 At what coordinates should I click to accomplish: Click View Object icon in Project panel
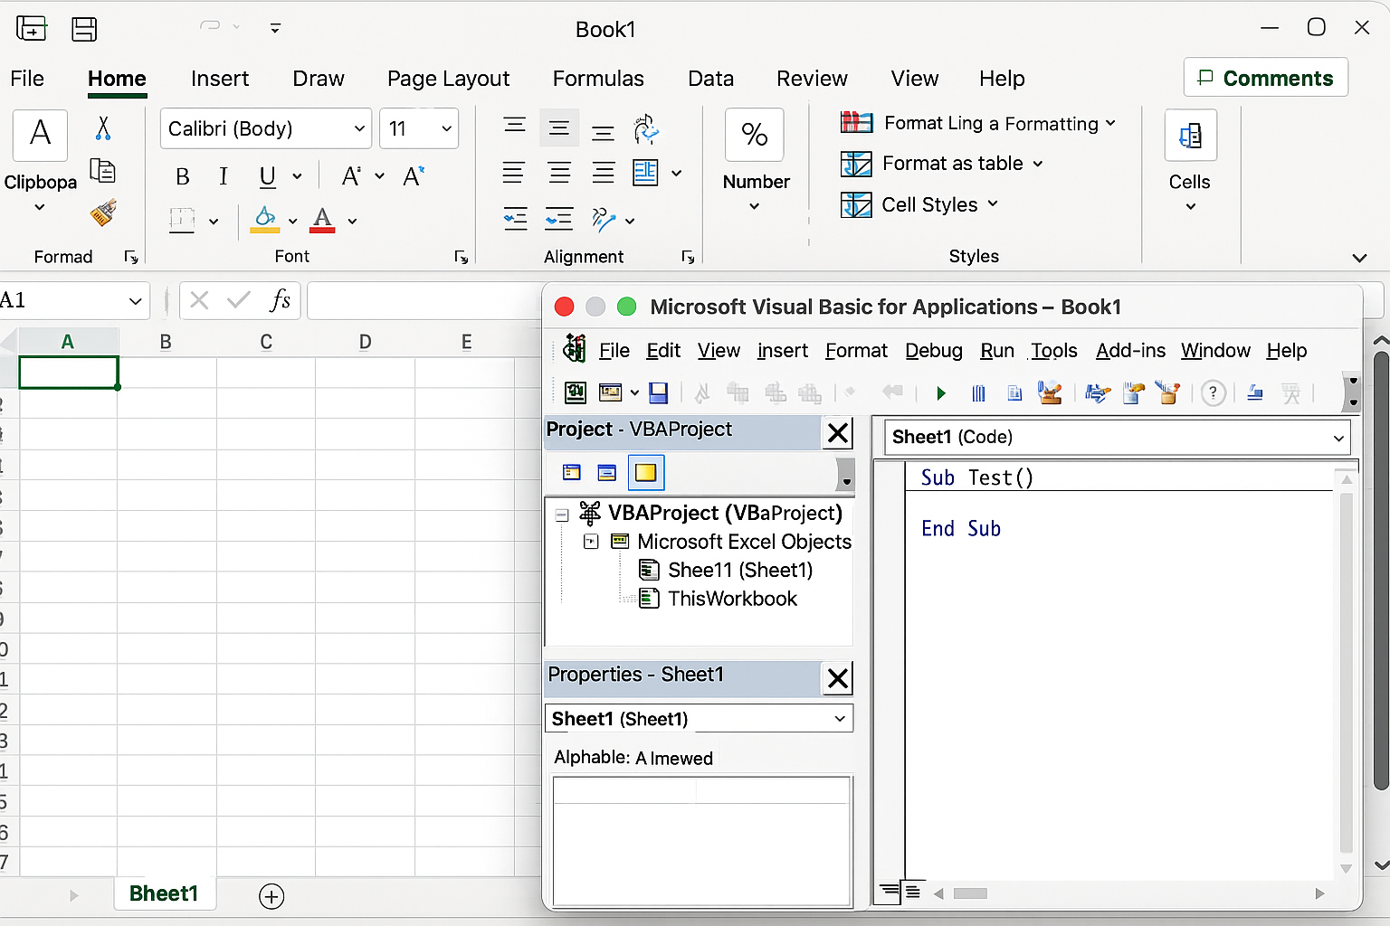(x=607, y=472)
